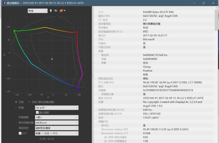Click the 110.07 cd/m² luminance value
This screenshot has height=143, width=219.
pos(151,118)
